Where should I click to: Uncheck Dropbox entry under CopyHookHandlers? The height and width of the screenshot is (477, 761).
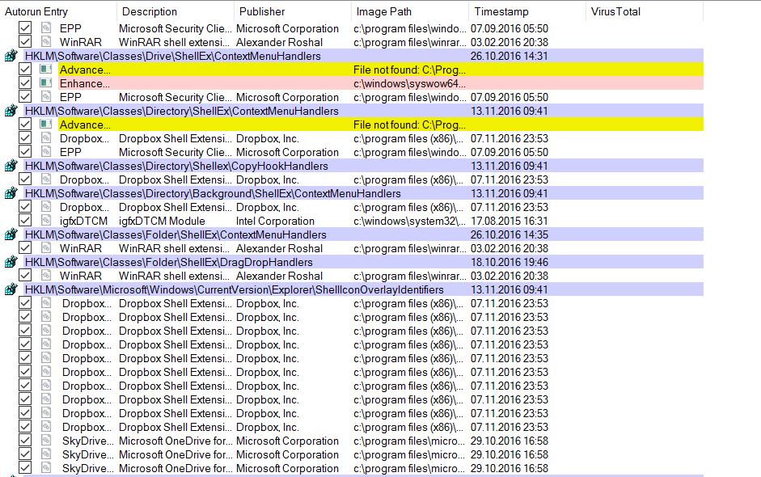pos(25,179)
